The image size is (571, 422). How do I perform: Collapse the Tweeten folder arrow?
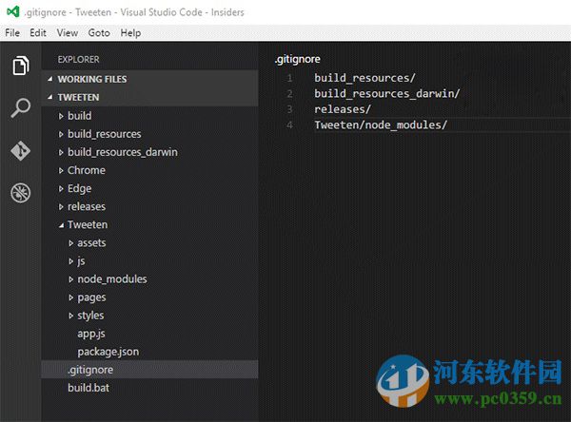coord(61,225)
